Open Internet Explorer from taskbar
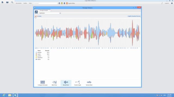The height and width of the screenshot is (97, 174). 4,95
